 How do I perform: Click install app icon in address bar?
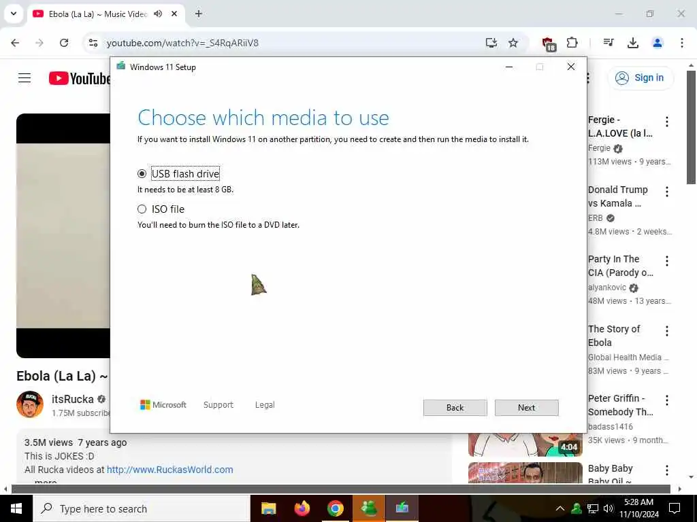491,43
